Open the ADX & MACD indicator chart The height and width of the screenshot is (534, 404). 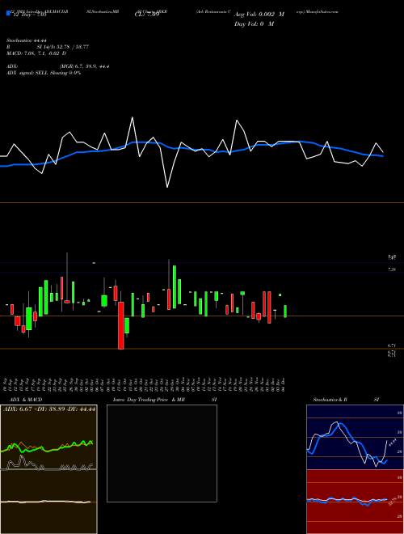pos(48,469)
